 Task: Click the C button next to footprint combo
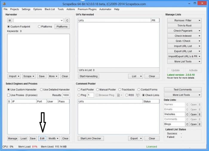(x=67, y=20)
